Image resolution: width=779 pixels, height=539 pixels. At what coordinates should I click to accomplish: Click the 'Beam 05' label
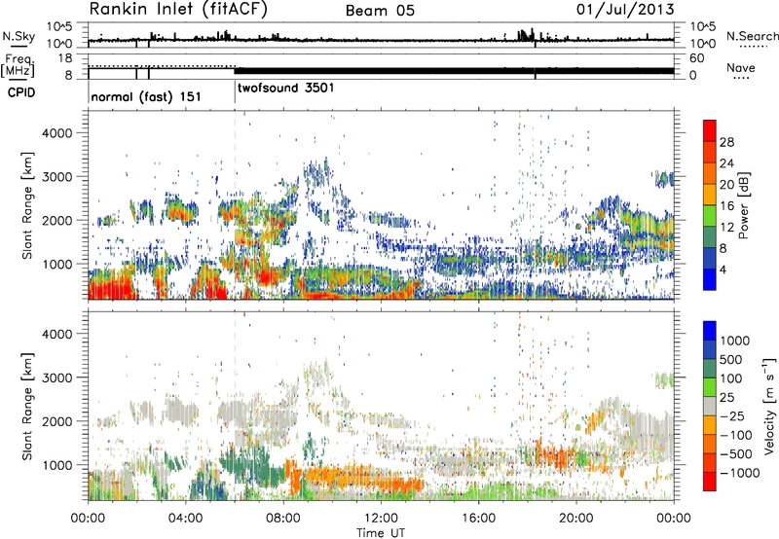pos(380,11)
